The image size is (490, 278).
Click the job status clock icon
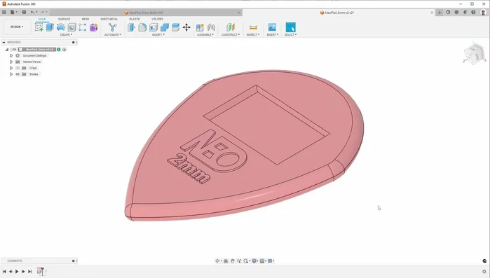(456, 12)
